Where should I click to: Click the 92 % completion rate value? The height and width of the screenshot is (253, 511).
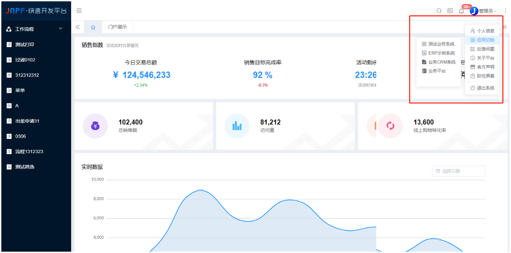[x=263, y=75]
